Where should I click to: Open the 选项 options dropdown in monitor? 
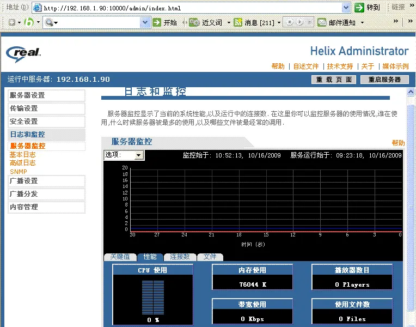click(x=124, y=155)
